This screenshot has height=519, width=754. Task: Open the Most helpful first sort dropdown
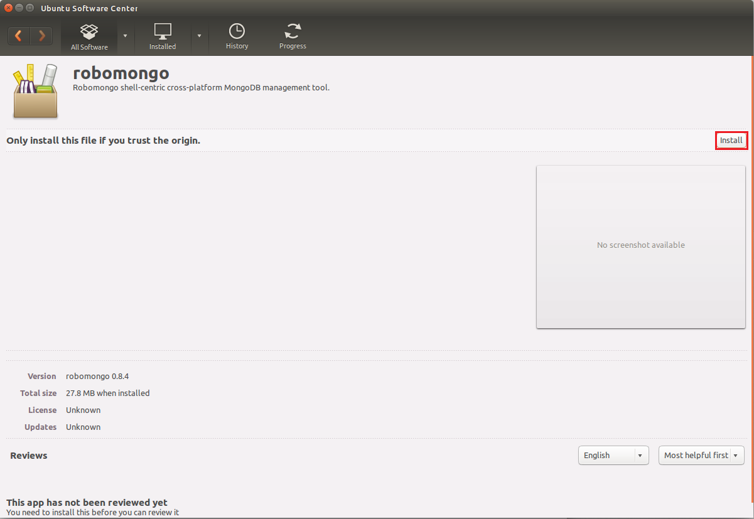tap(701, 455)
